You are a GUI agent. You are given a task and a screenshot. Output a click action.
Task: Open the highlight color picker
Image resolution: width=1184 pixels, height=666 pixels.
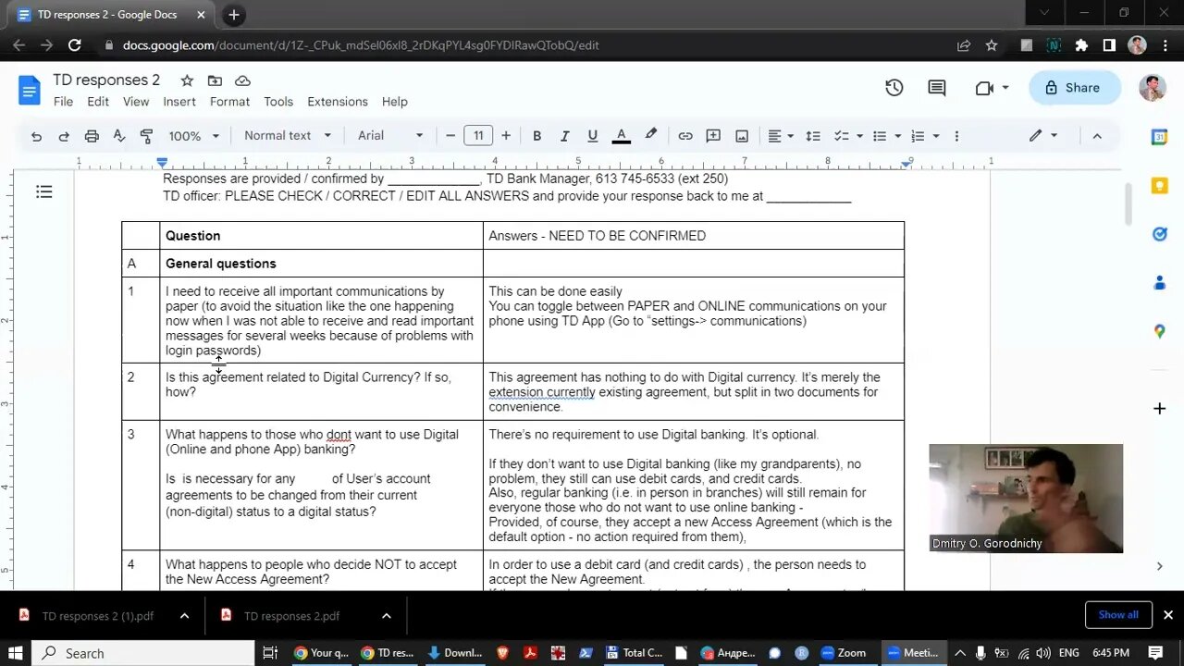click(x=651, y=135)
